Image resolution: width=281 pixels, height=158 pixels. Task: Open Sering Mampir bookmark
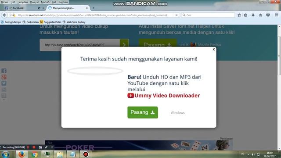point(11,22)
